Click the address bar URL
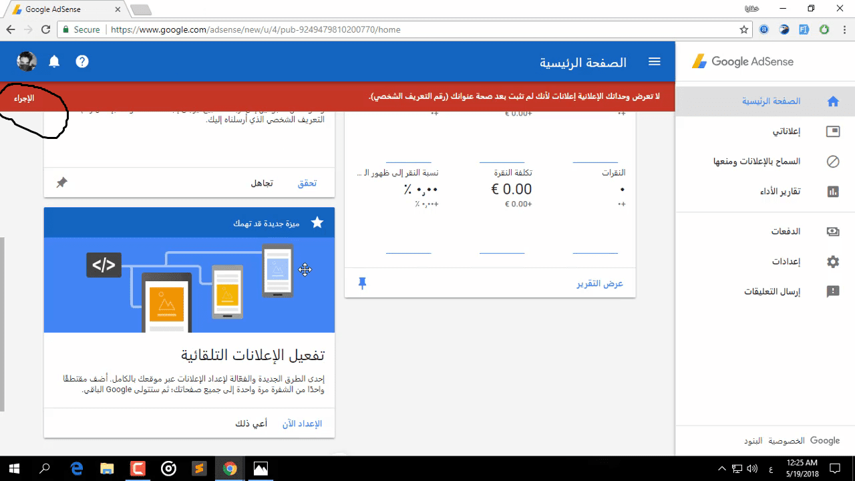This screenshot has width=855, height=481. (255, 29)
